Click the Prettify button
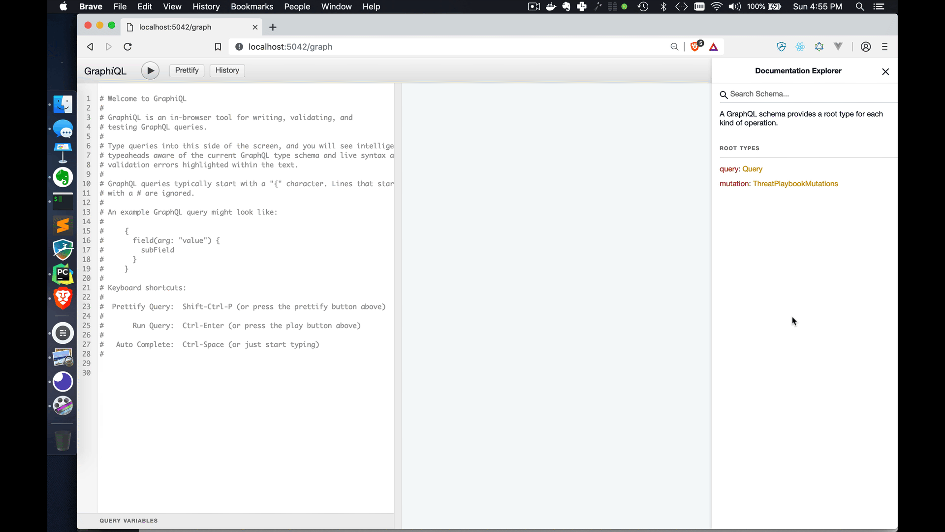945x532 pixels. pos(187,70)
